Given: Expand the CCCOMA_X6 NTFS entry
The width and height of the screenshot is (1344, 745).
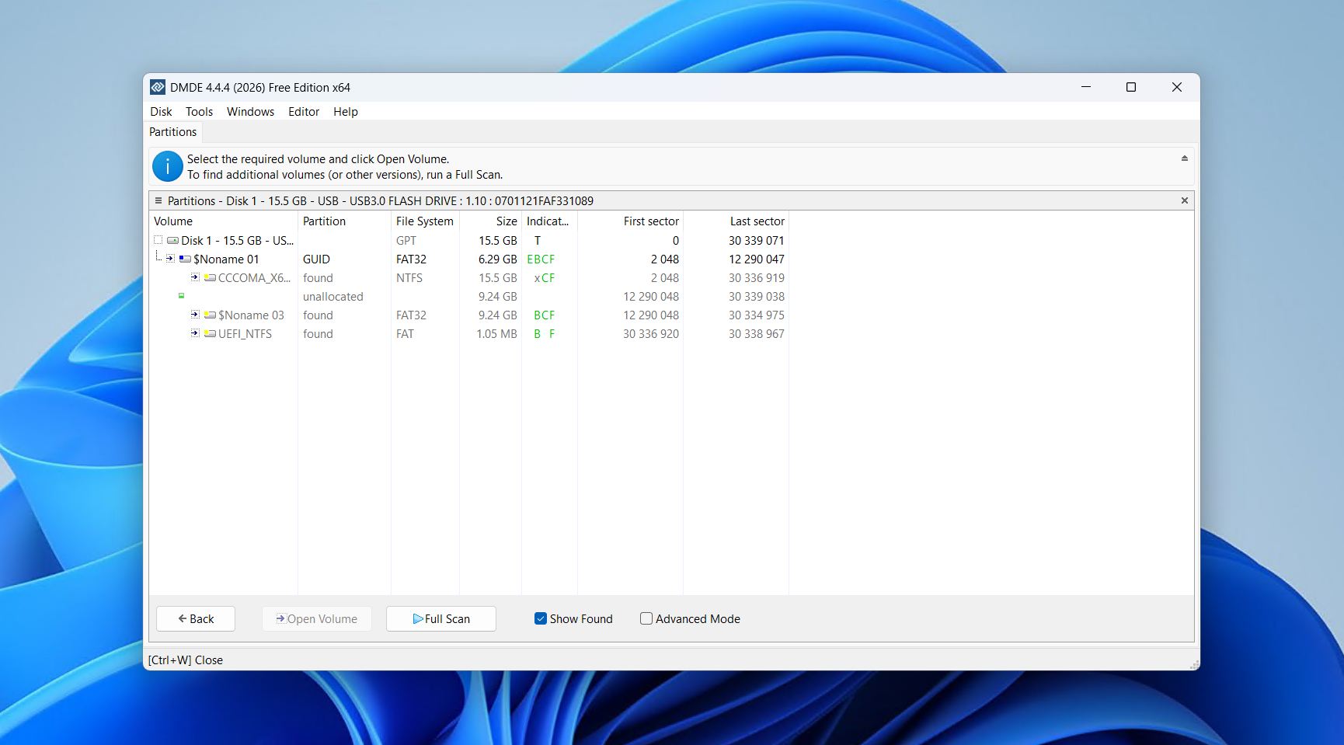Looking at the screenshot, I should (x=194, y=277).
